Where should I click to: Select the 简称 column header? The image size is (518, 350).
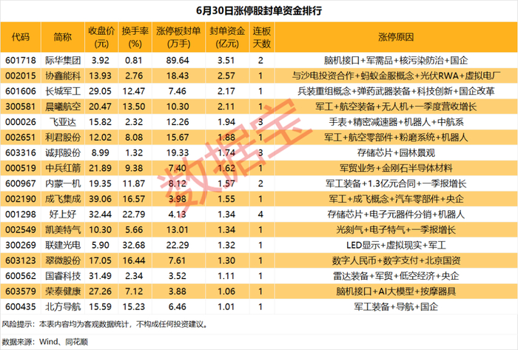(x=63, y=37)
